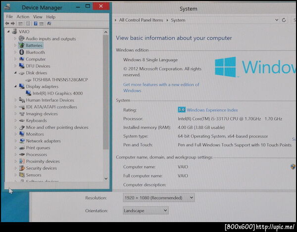
Task: Click Device Manager scroll up arrow
Action: point(106,32)
